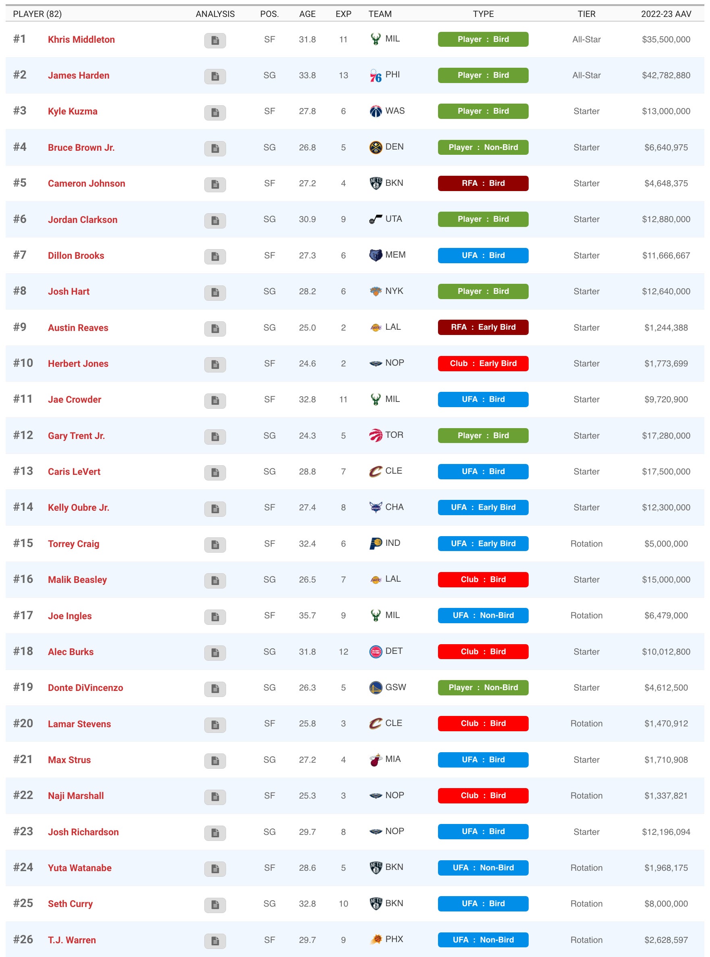
Task: Click the analysis icon in Austin Reaves row
Action: click(x=215, y=329)
